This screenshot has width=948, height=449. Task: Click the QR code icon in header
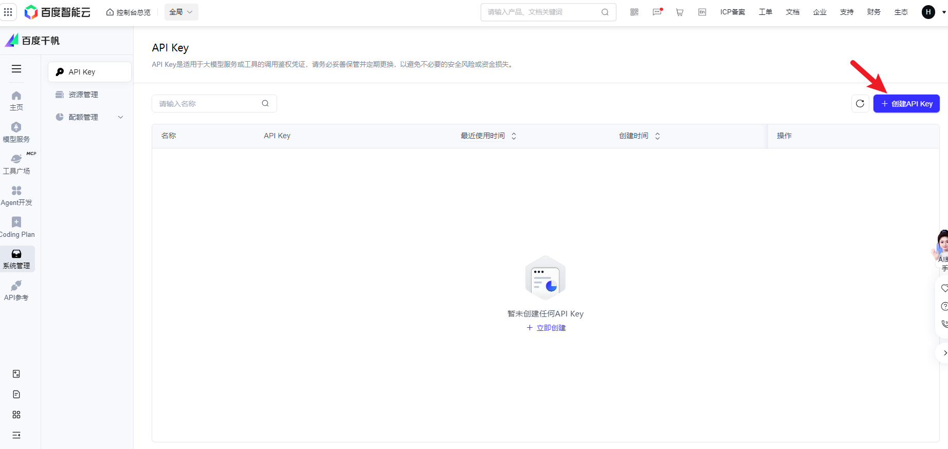634,12
